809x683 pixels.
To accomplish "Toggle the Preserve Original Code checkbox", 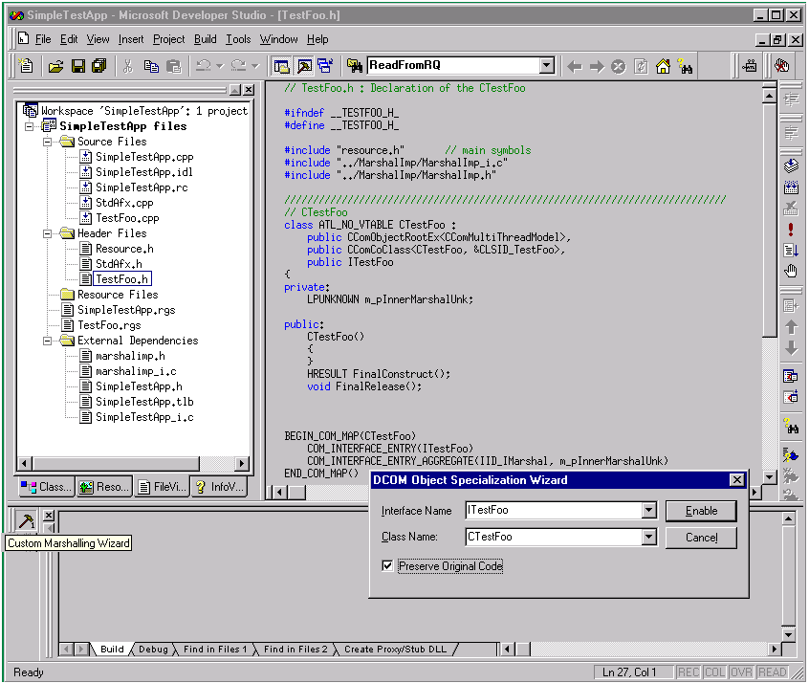I will pos(387,566).
